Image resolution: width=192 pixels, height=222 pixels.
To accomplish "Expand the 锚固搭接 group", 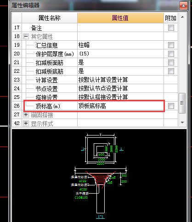I will pos(26,115).
